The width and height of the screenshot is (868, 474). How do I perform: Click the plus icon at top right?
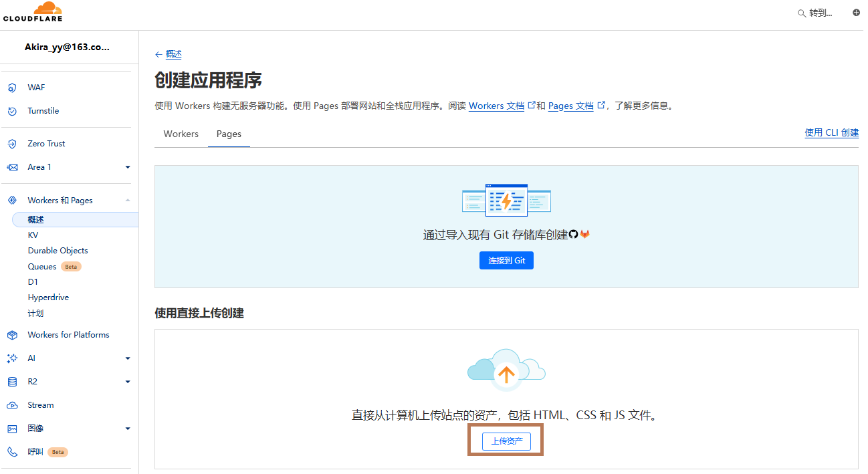click(856, 13)
